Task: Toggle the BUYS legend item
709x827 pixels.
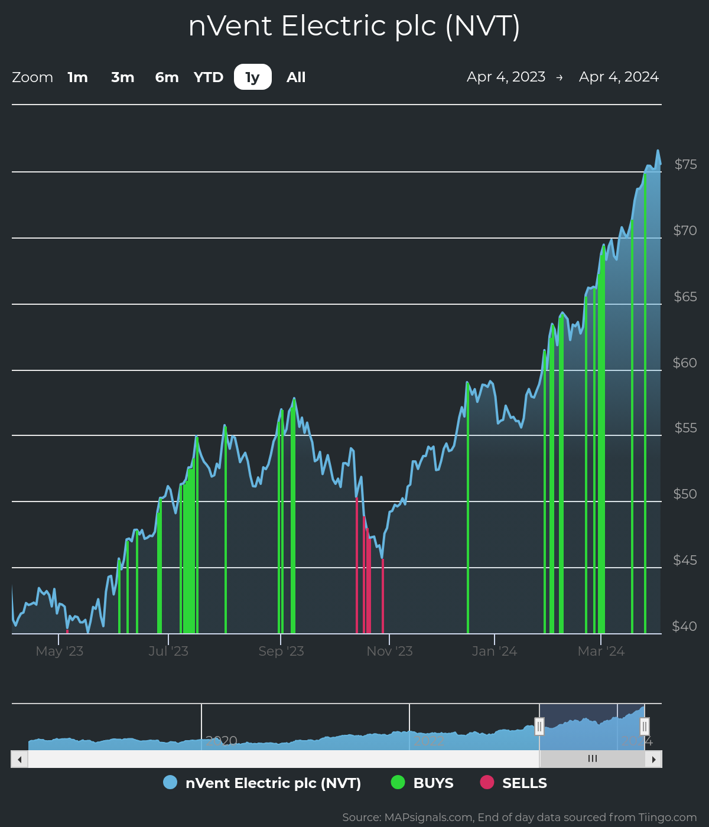Action: (433, 783)
